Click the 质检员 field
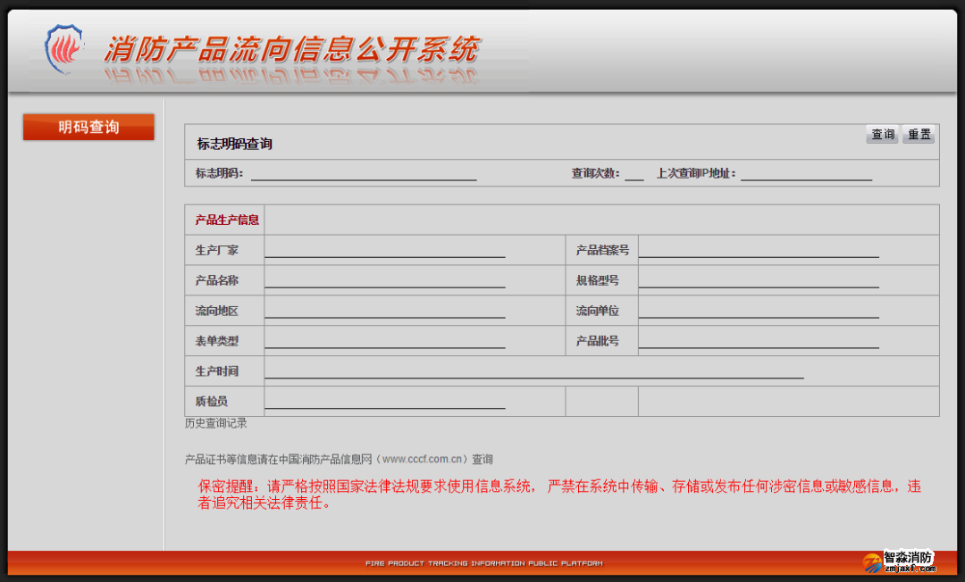The width and height of the screenshot is (965, 582). (x=384, y=402)
